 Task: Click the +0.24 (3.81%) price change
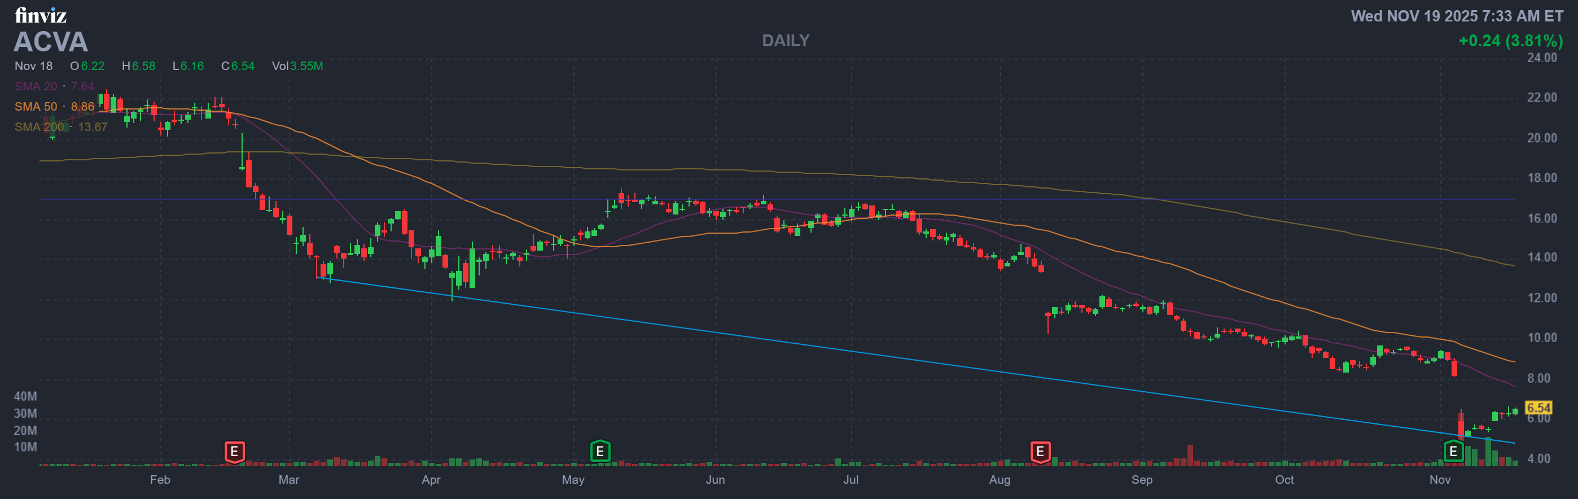click(x=1510, y=41)
